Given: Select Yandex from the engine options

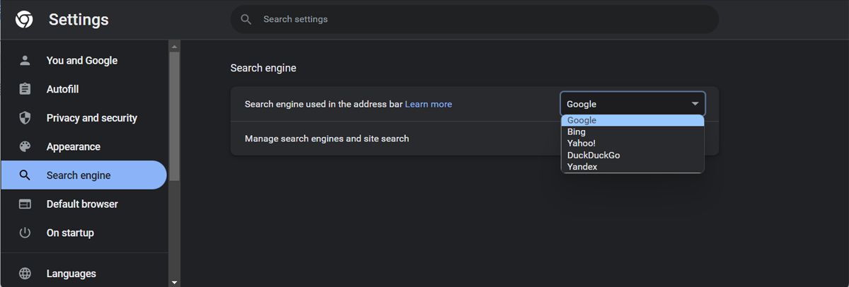Looking at the screenshot, I should 582,167.
